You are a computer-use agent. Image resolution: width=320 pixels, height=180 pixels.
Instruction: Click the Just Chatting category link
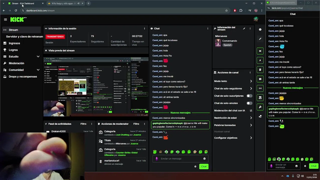122,135
